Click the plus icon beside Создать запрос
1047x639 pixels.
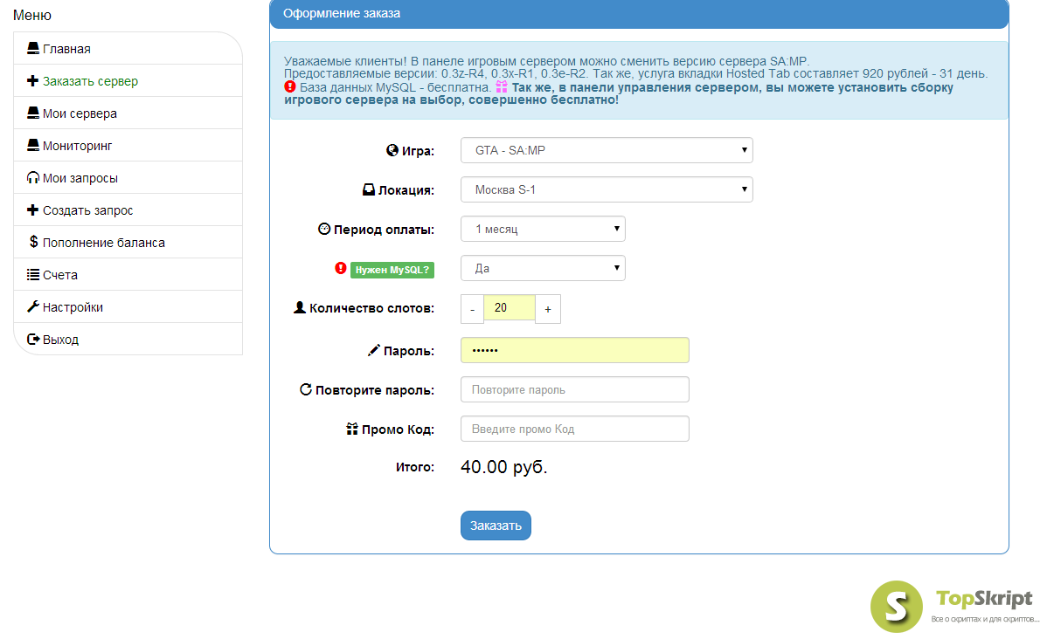coord(32,210)
